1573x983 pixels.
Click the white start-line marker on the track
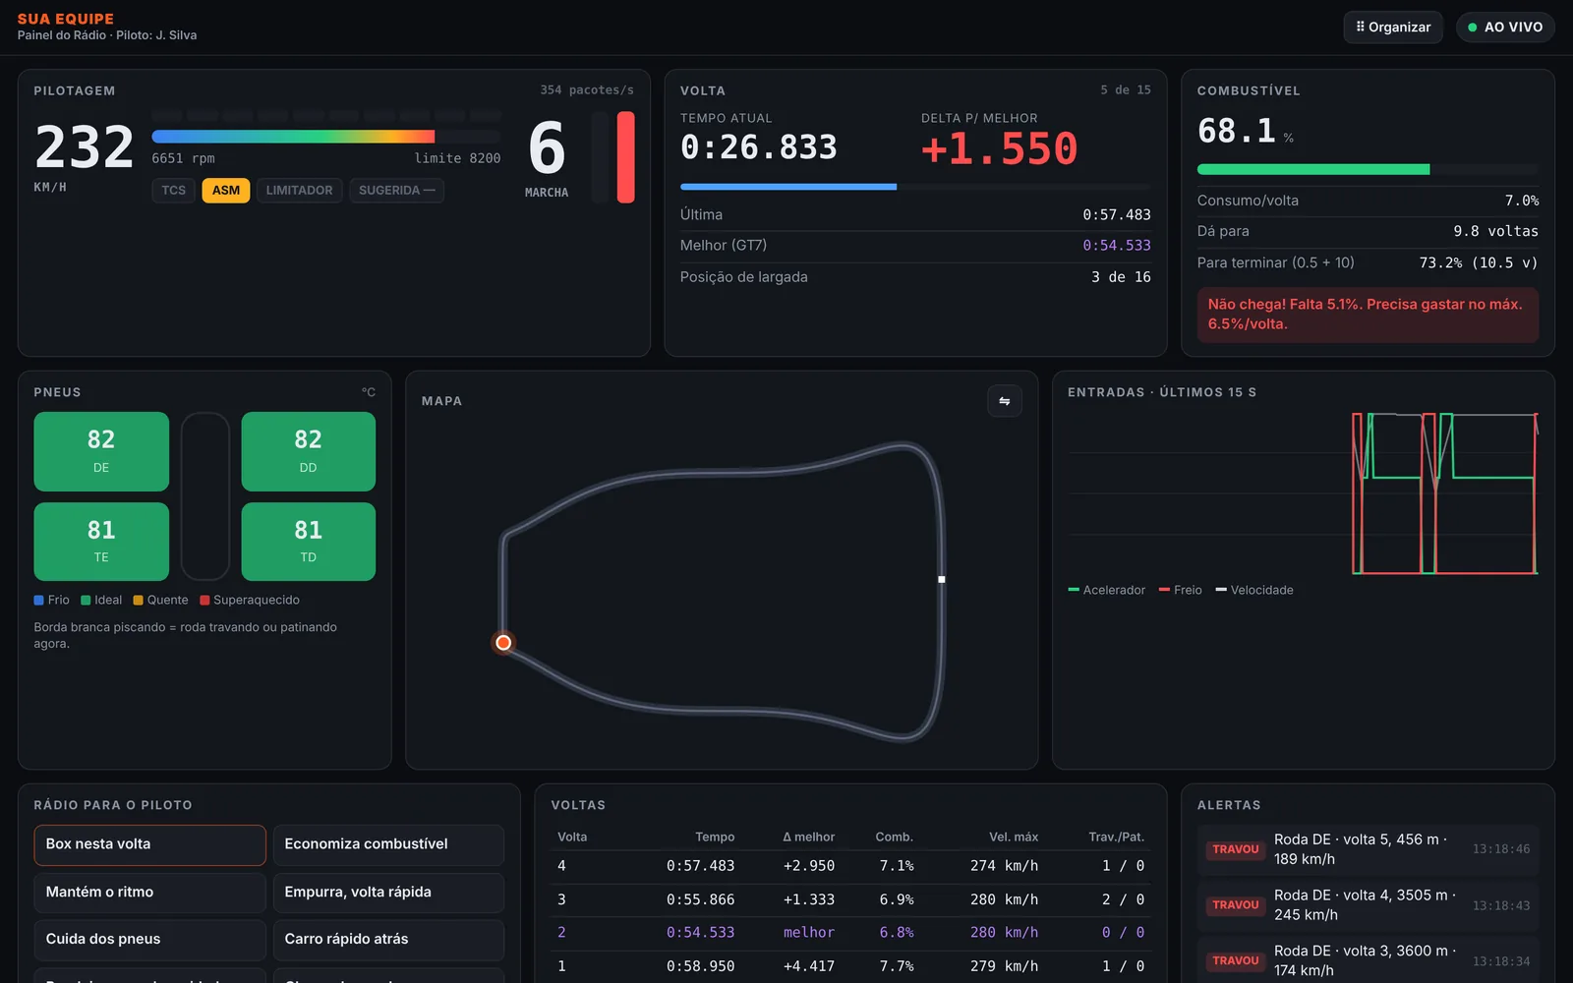tap(942, 580)
